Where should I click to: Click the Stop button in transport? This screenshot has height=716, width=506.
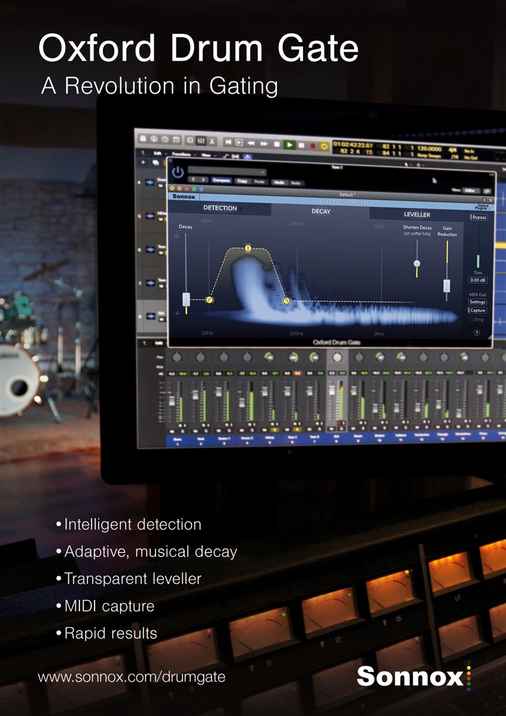(276, 144)
